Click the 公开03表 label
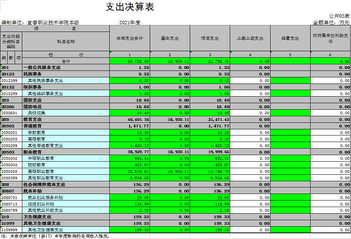The width and height of the screenshot is (351, 239). (339, 16)
